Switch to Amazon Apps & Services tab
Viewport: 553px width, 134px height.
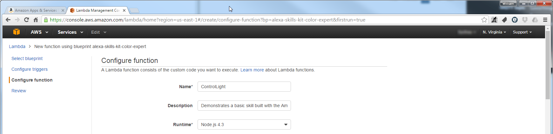pos(36,10)
